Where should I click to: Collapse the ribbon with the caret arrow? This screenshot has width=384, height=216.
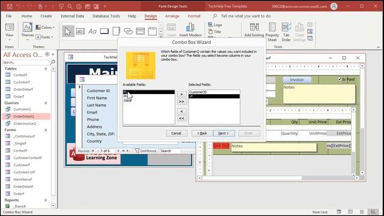coord(379,47)
